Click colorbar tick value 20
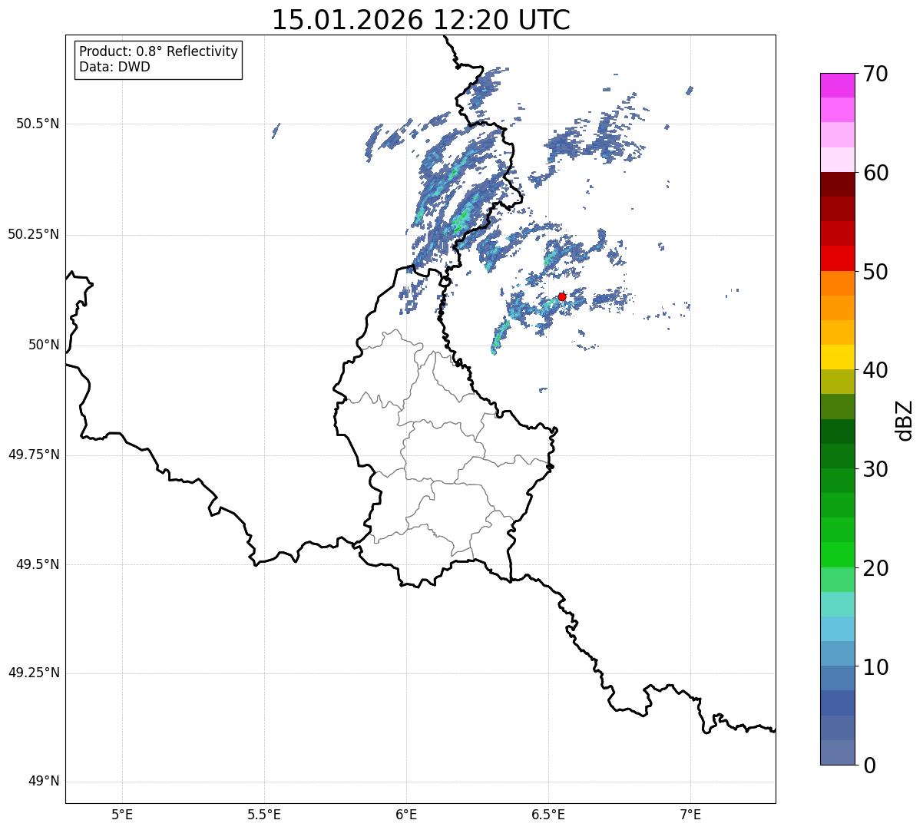923x830 pixels. click(x=875, y=568)
